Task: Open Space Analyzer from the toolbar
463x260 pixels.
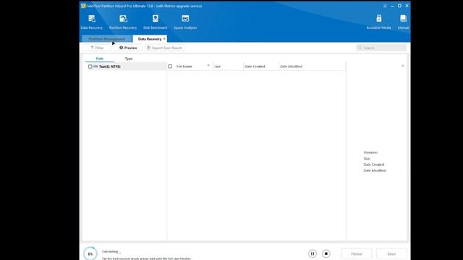Action: click(185, 22)
